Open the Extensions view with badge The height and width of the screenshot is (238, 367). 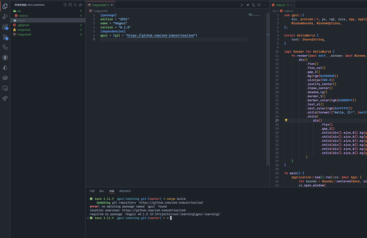pyautogui.click(x=5, y=27)
